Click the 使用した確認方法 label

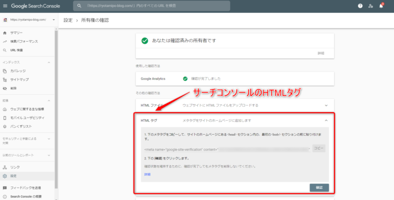(x=148, y=66)
